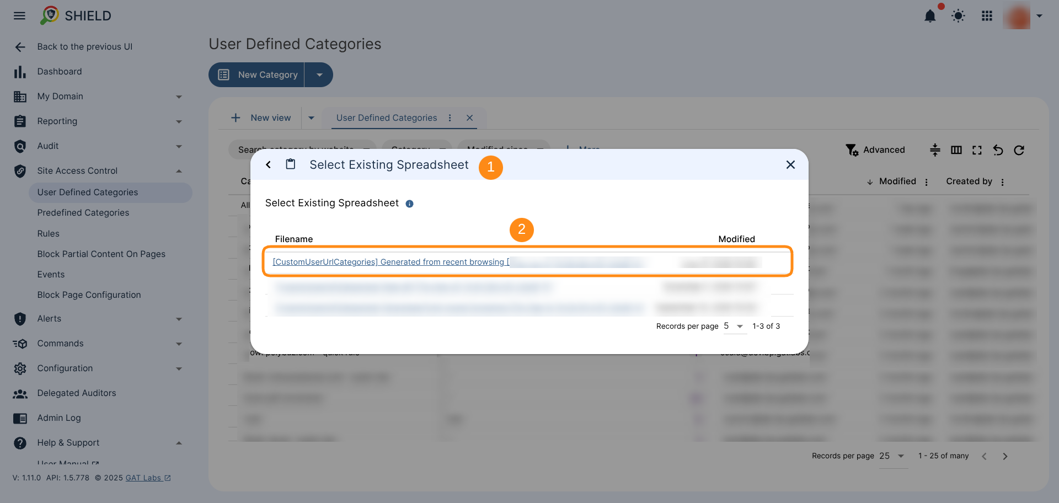This screenshot has width=1059, height=503.
Task: Open the New view dropdown arrow
Action: coord(311,118)
